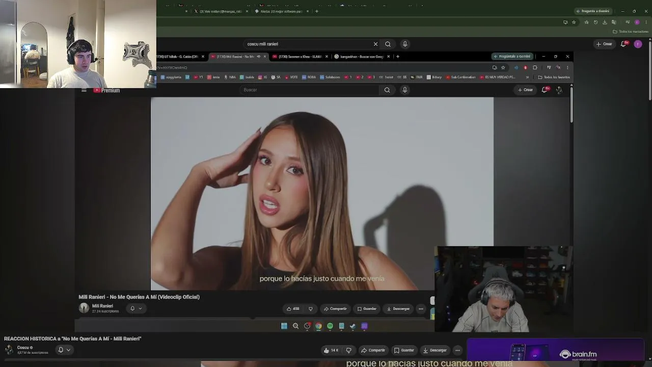Screen dimensions: 652x367
Task: Show more actions for the Mili Ranieri video
Action: pyautogui.click(x=421, y=308)
